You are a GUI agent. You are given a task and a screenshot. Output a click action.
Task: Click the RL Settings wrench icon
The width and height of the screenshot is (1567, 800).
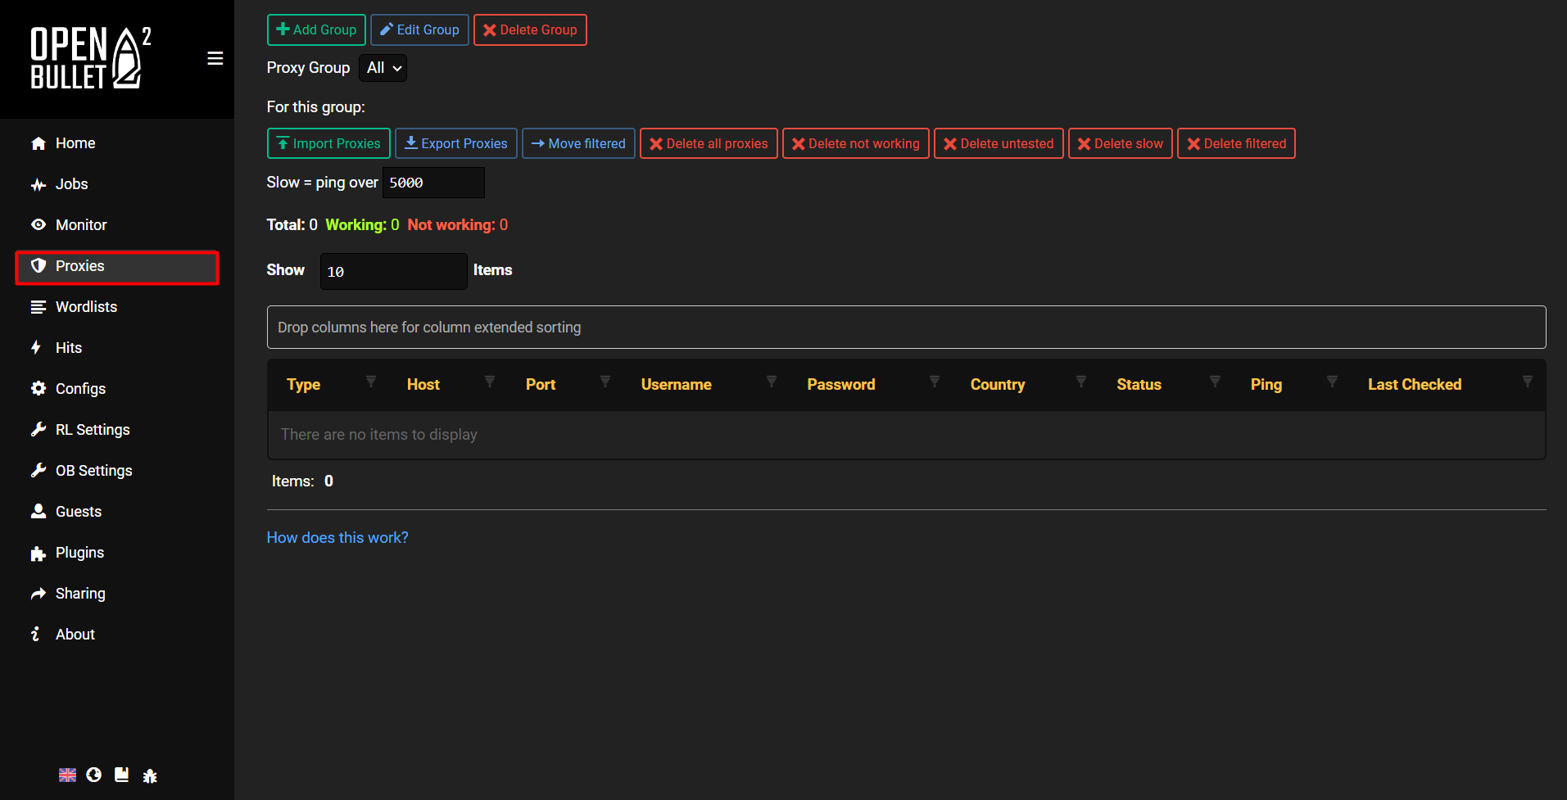tap(38, 429)
